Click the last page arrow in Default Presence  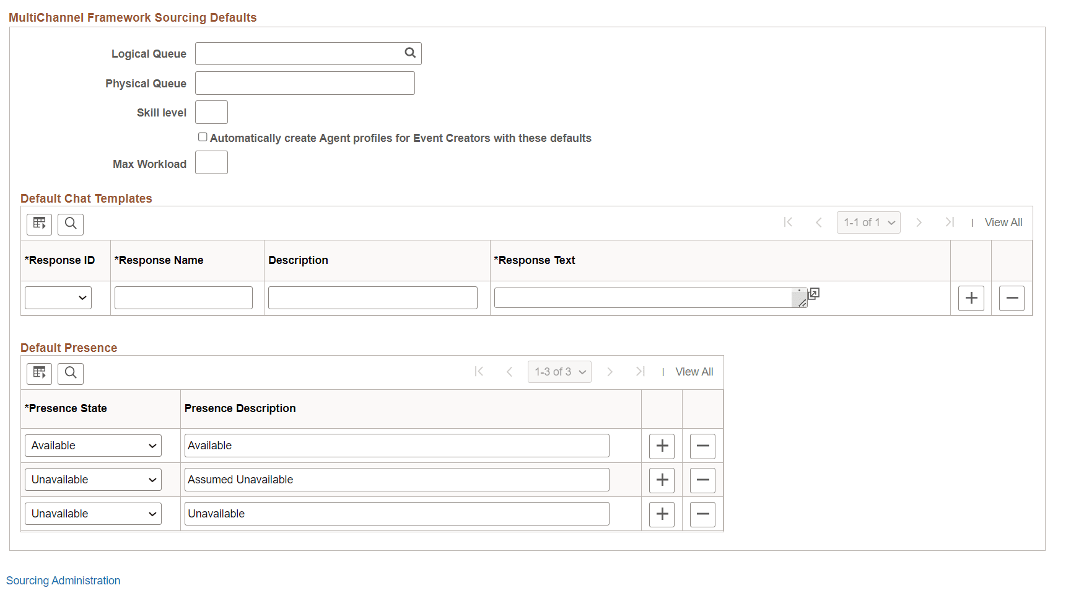pyautogui.click(x=640, y=371)
